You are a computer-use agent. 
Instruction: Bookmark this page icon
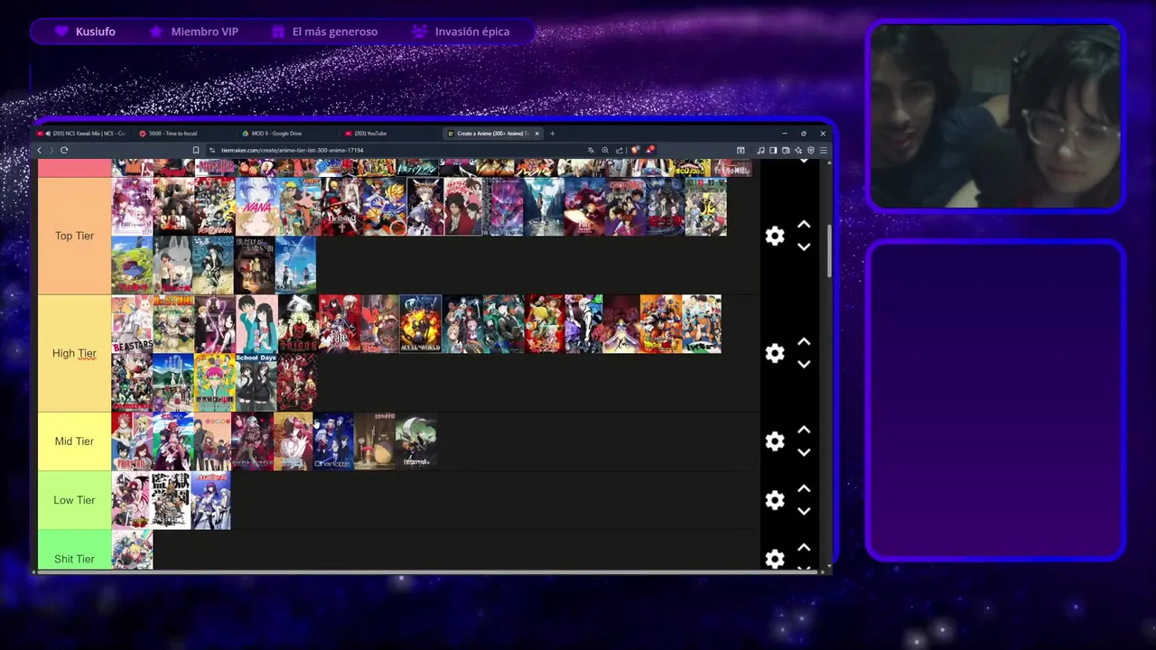click(x=196, y=150)
